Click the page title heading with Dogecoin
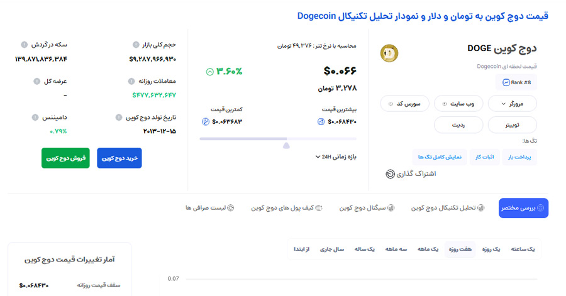The height and width of the screenshot is (296, 566). click(x=423, y=16)
